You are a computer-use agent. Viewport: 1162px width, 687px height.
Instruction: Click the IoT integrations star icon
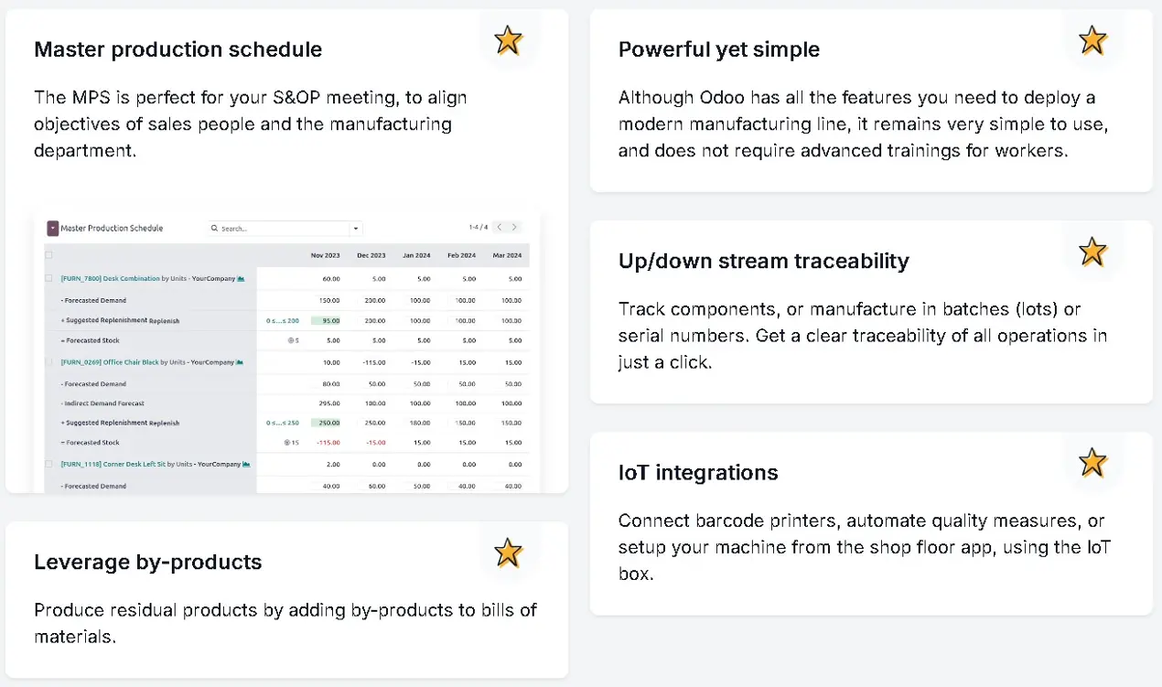pyautogui.click(x=1092, y=463)
